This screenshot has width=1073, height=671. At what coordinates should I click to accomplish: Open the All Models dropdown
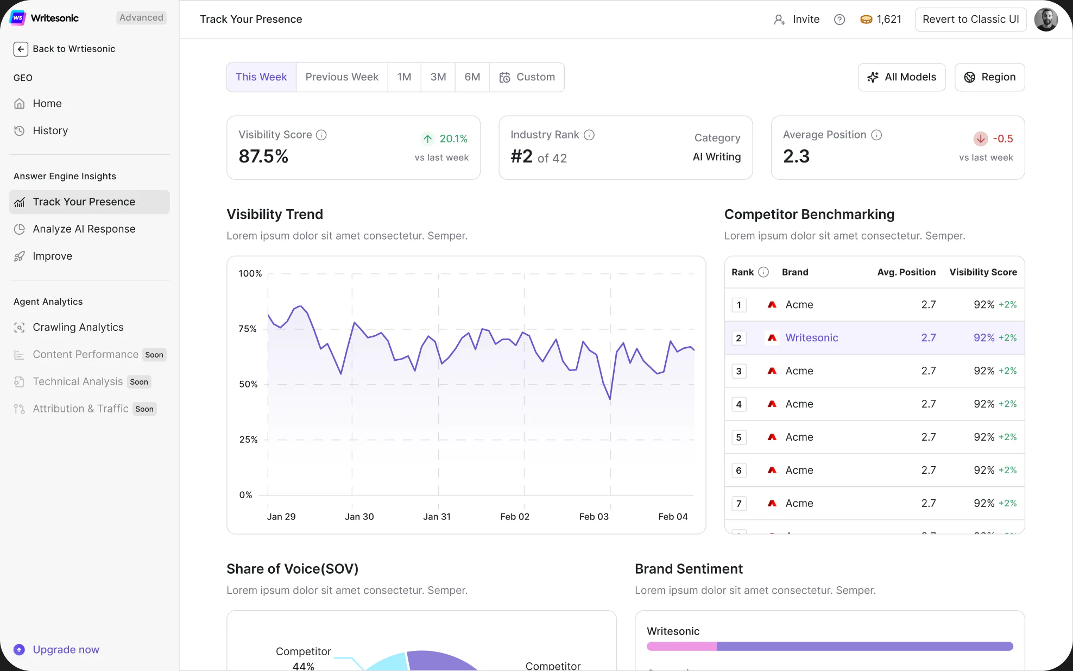[902, 77]
